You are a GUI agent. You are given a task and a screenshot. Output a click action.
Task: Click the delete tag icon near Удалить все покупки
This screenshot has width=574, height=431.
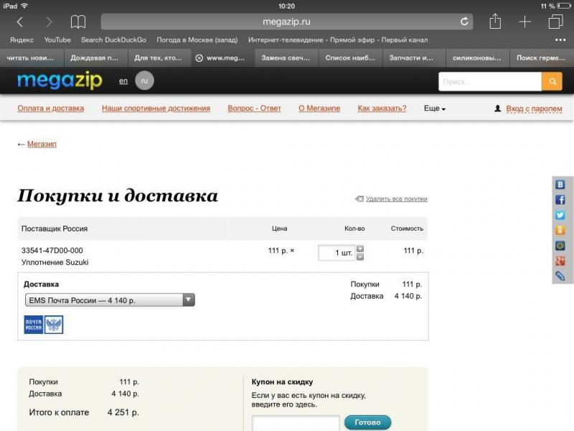coord(359,199)
